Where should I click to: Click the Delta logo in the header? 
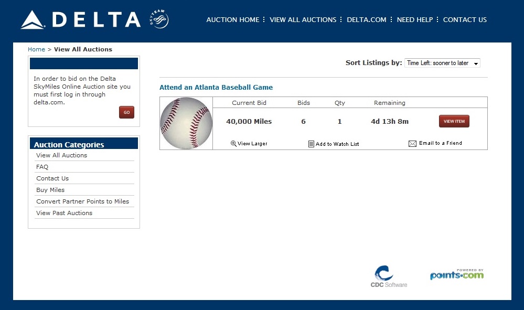click(81, 20)
